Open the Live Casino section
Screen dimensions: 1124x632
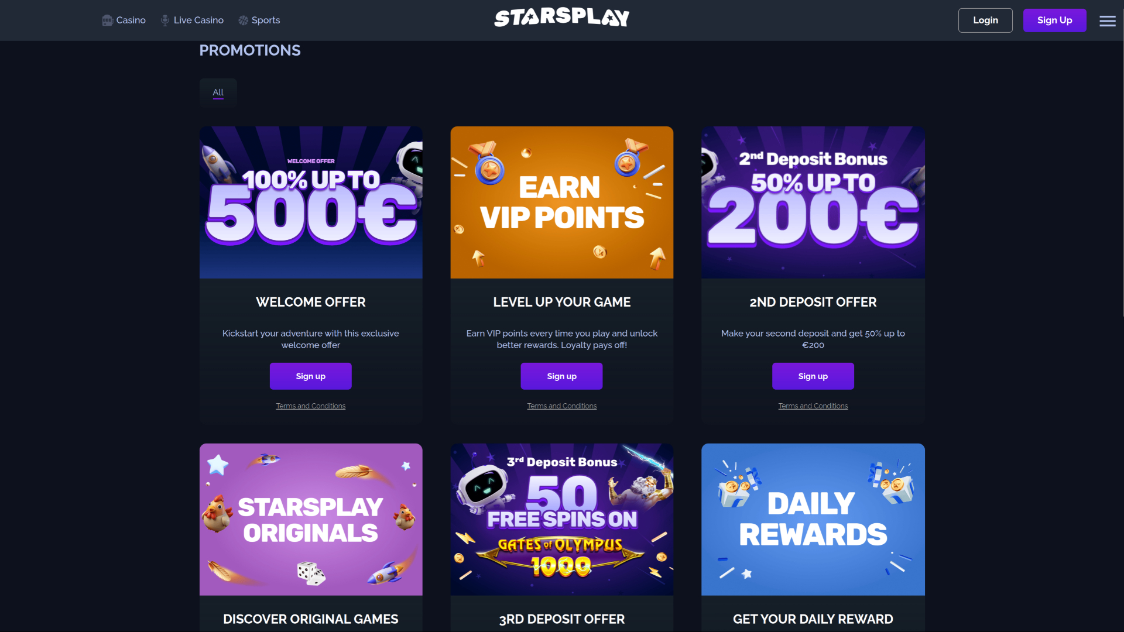coord(198,20)
